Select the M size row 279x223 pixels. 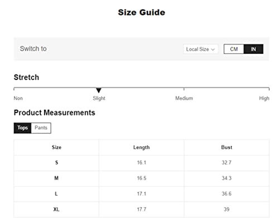(141, 179)
